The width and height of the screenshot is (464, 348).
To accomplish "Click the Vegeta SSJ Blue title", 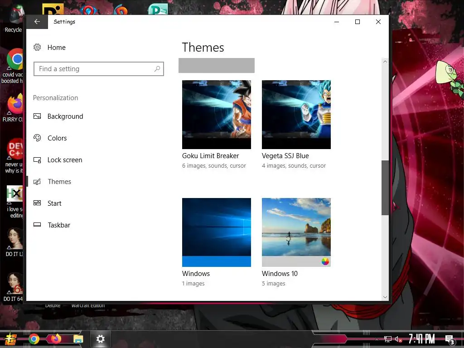I will coord(285,156).
